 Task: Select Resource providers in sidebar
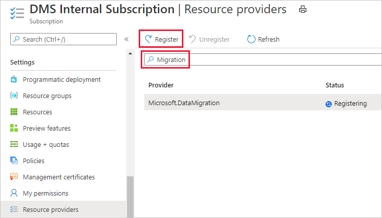(x=50, y=209)
